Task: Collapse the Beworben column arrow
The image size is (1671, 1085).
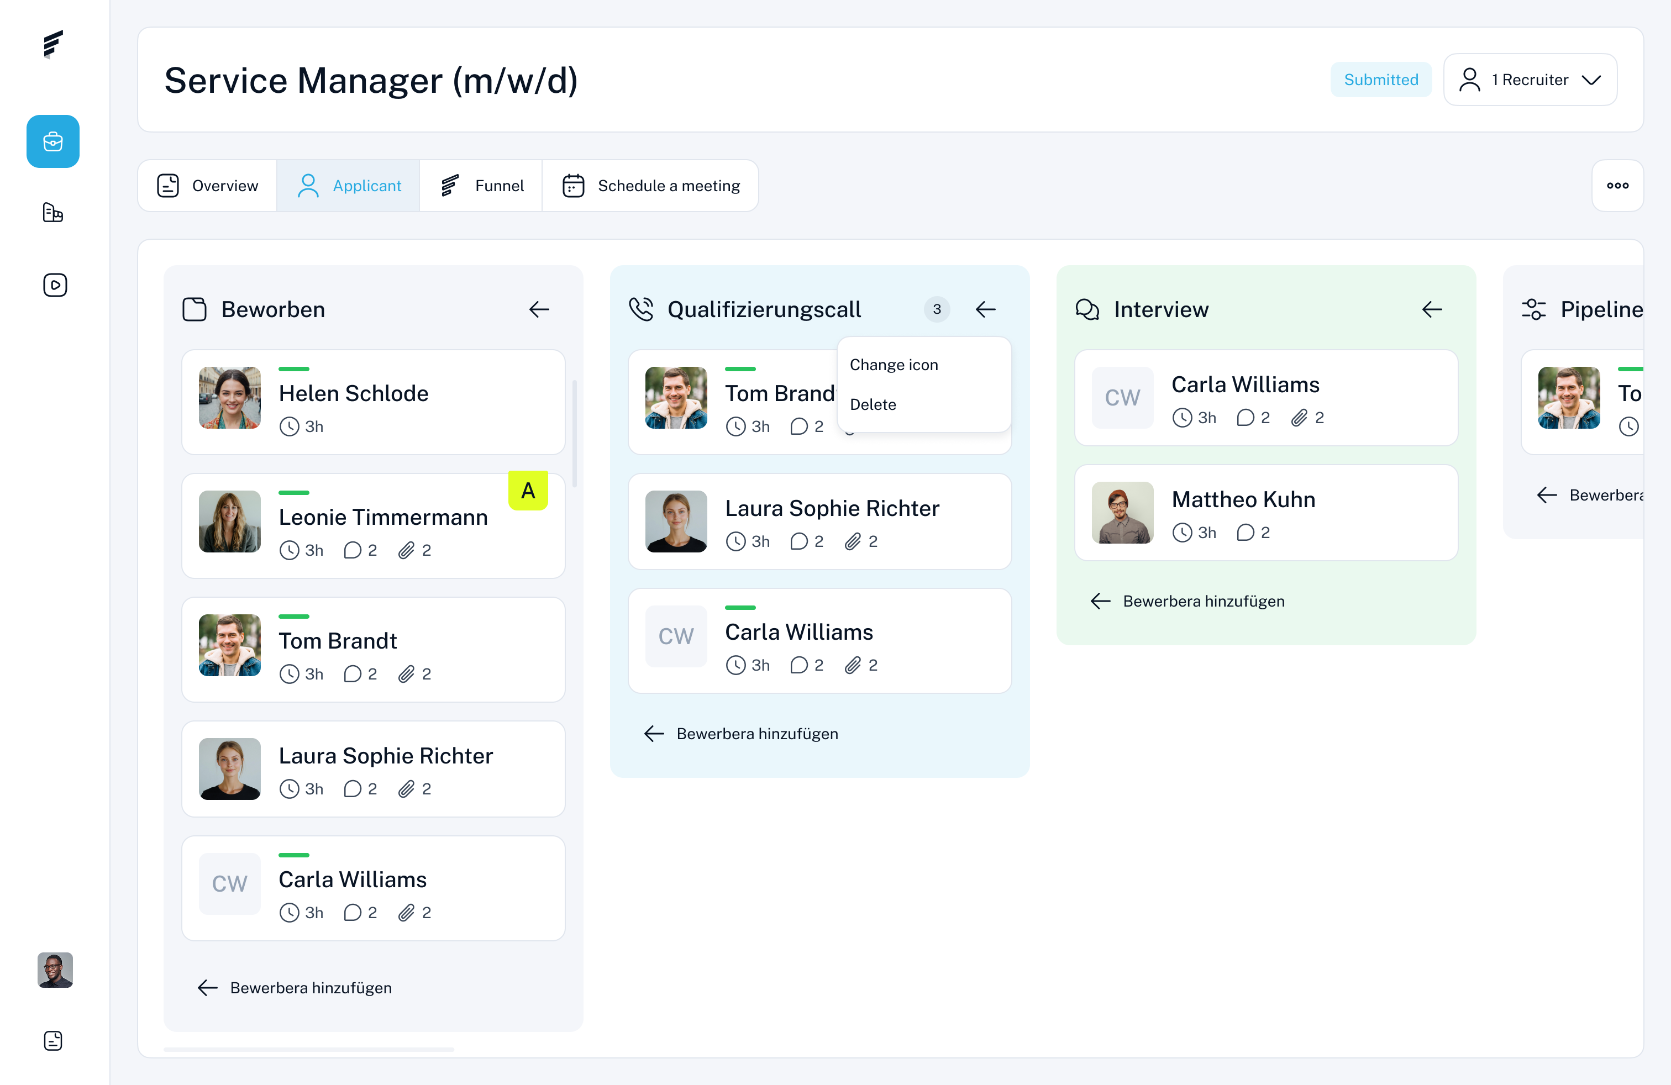Action: pos(539,309)
